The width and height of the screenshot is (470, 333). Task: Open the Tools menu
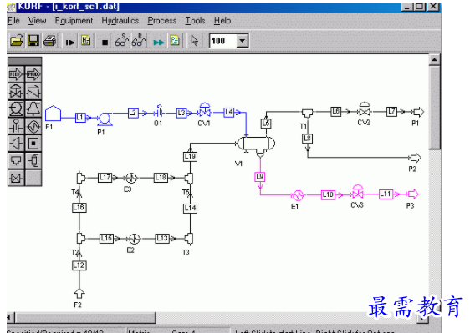195,21
